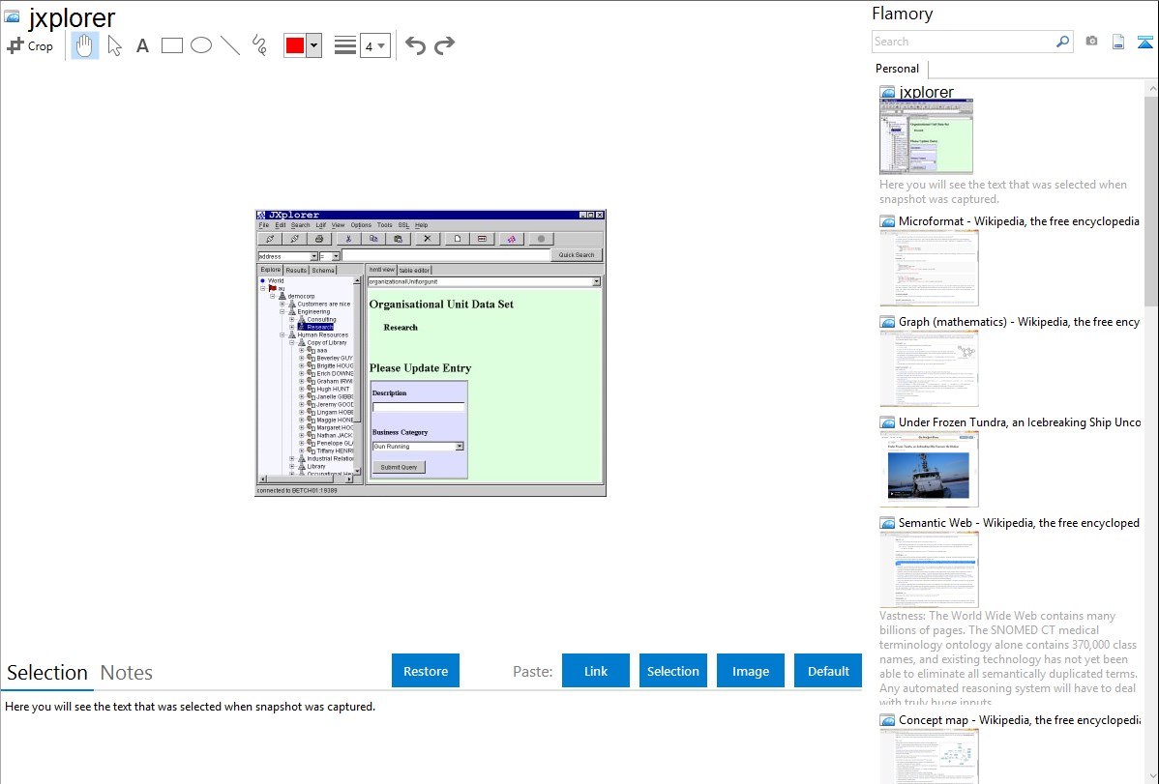1159x784 pixels.
Task: Open 'Microformat - Wikipedia' snapshot title
Action: click(x=1019, y=221)
